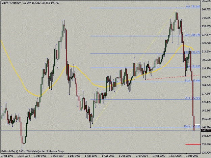211x158 pixels.
Task: Click the 162.945 price axis value
Action: click(x=206, y=110)
